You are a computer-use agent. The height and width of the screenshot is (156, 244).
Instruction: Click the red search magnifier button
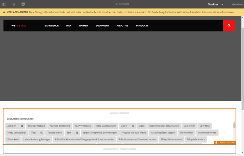click(x=229, y=26)
